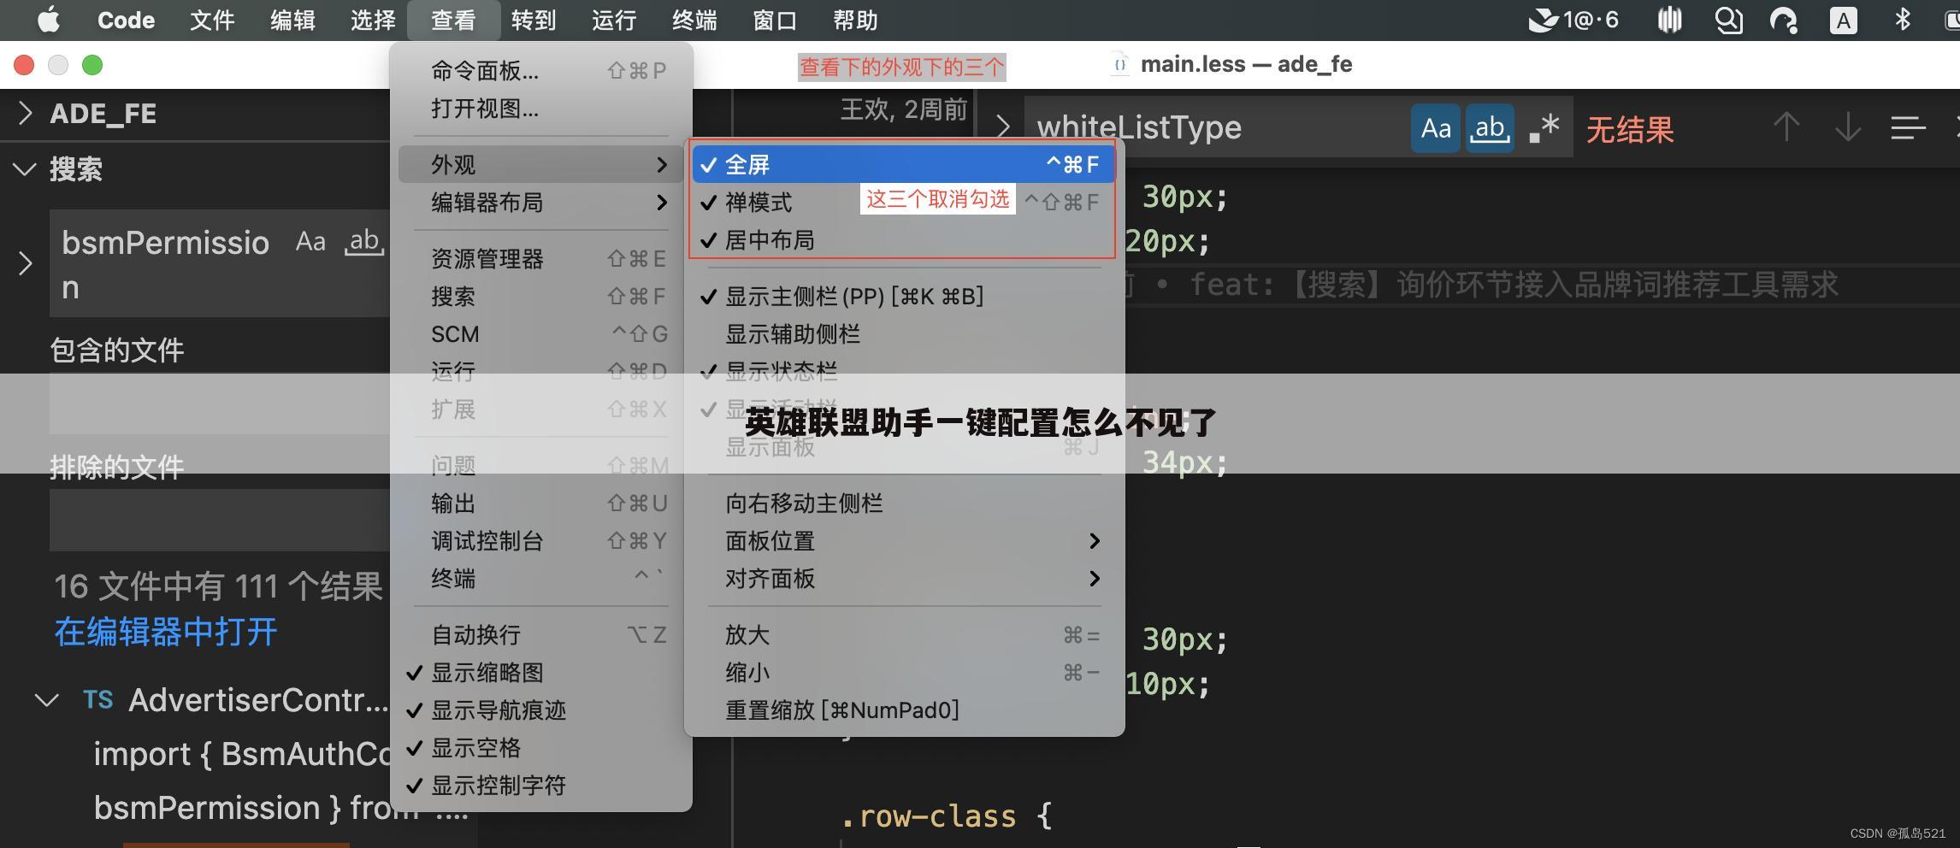1960x848 pixels.
Task: Select 命令面板 command palette
Action: (x=541, y=70)
